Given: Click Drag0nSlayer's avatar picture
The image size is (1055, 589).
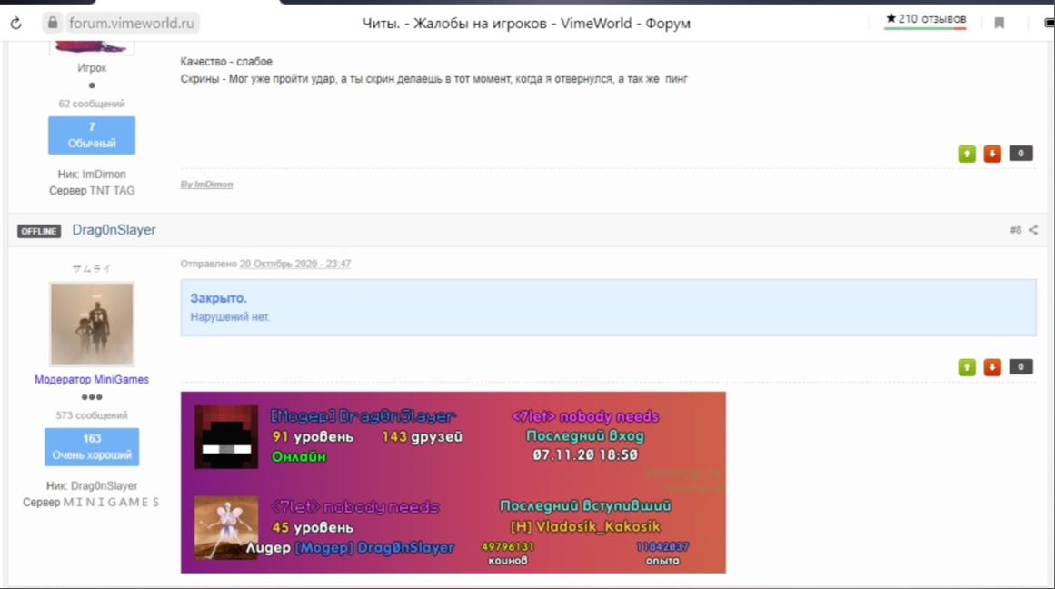Looking at the screenshot, I should tap(92, 324).
